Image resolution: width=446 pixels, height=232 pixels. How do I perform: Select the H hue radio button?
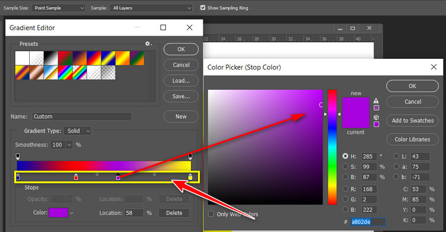click(x=346, y=156)
